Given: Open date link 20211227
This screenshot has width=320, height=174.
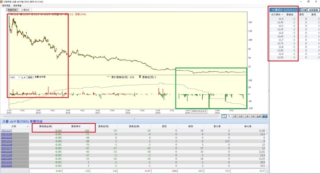Looking at the screenshot, I should [7, 131].
